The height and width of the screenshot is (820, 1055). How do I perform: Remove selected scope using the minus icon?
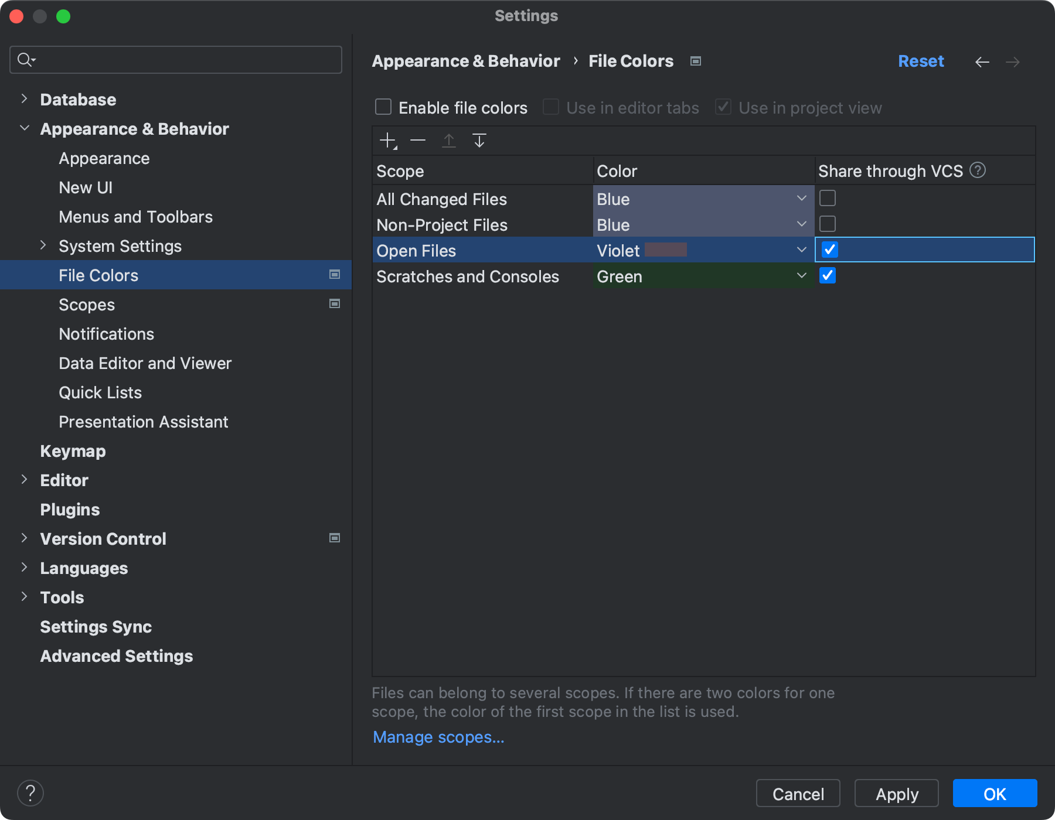click(x=418, y=141)
